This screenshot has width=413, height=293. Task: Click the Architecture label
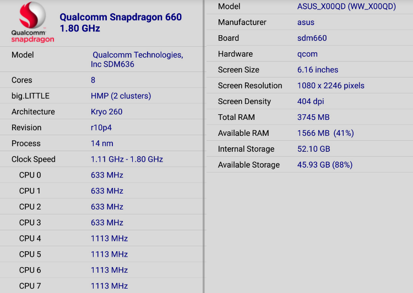[33, 112]
